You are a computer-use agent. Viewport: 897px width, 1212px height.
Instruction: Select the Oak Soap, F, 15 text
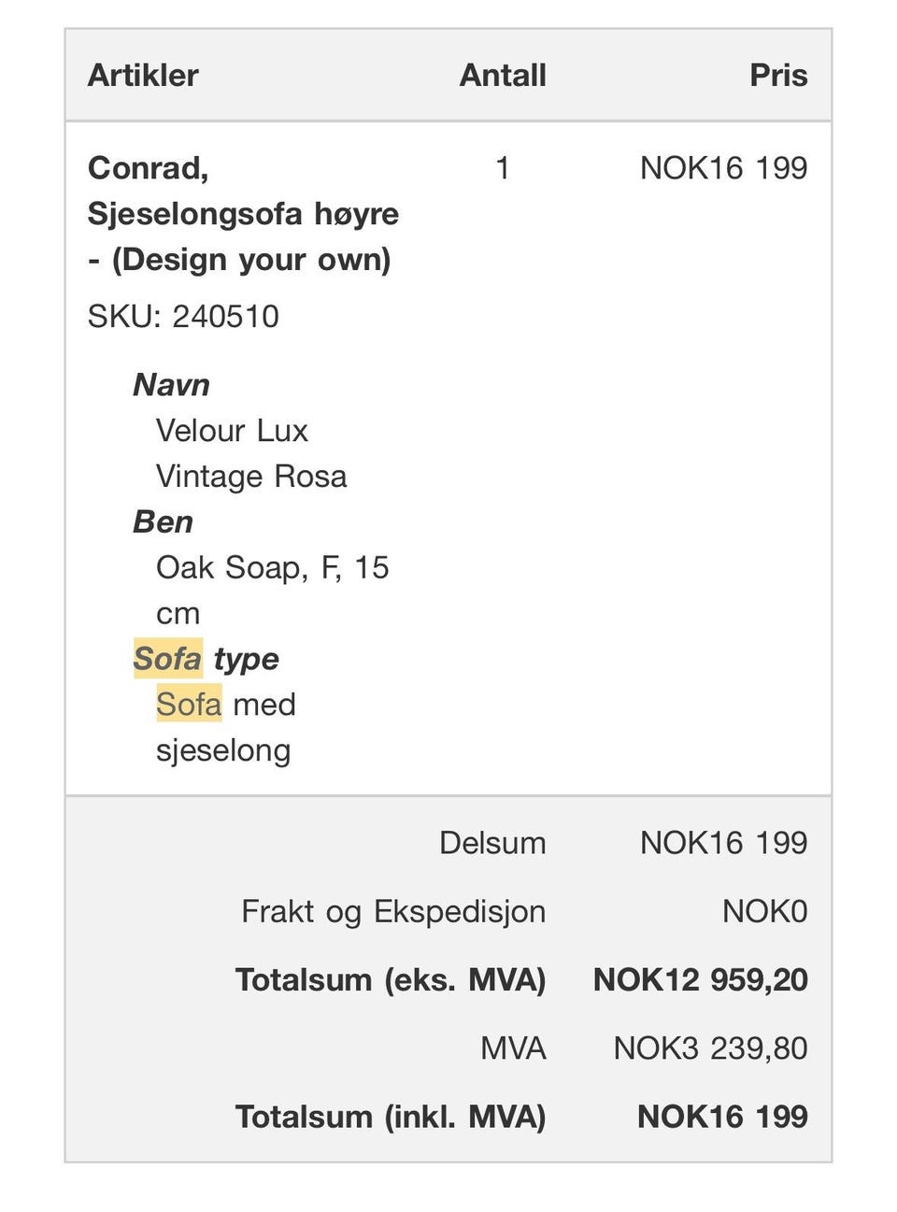pyautogui.click(x=272, y=567)
